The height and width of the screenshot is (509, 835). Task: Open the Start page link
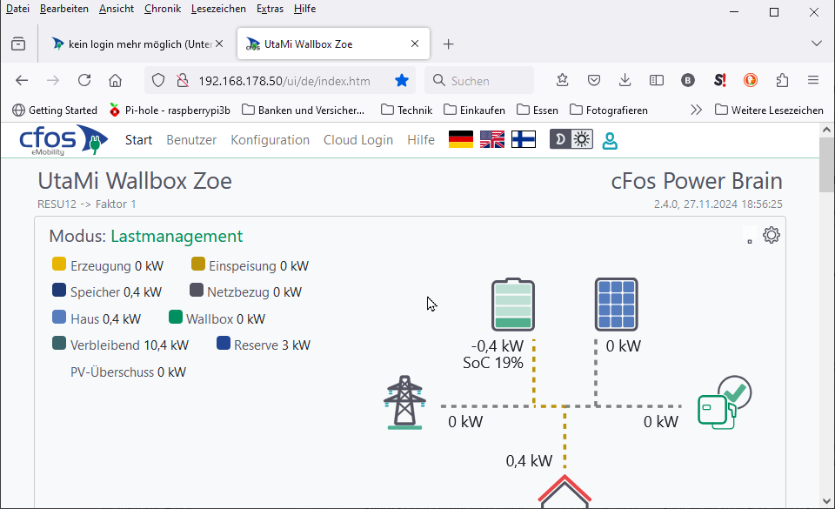click(x=138, y=140)
